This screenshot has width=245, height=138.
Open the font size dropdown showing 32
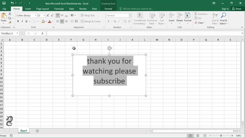pyautogui.click(x=44, y=15)
